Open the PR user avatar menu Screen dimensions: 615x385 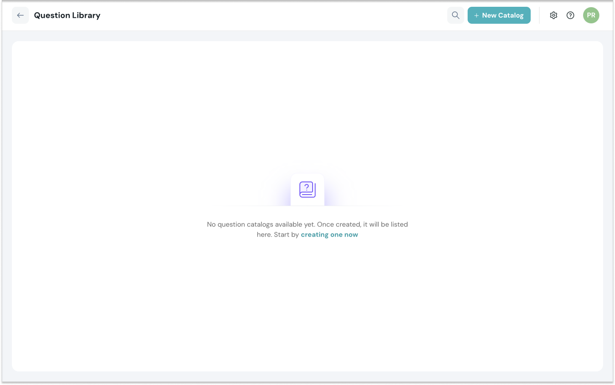591,15
